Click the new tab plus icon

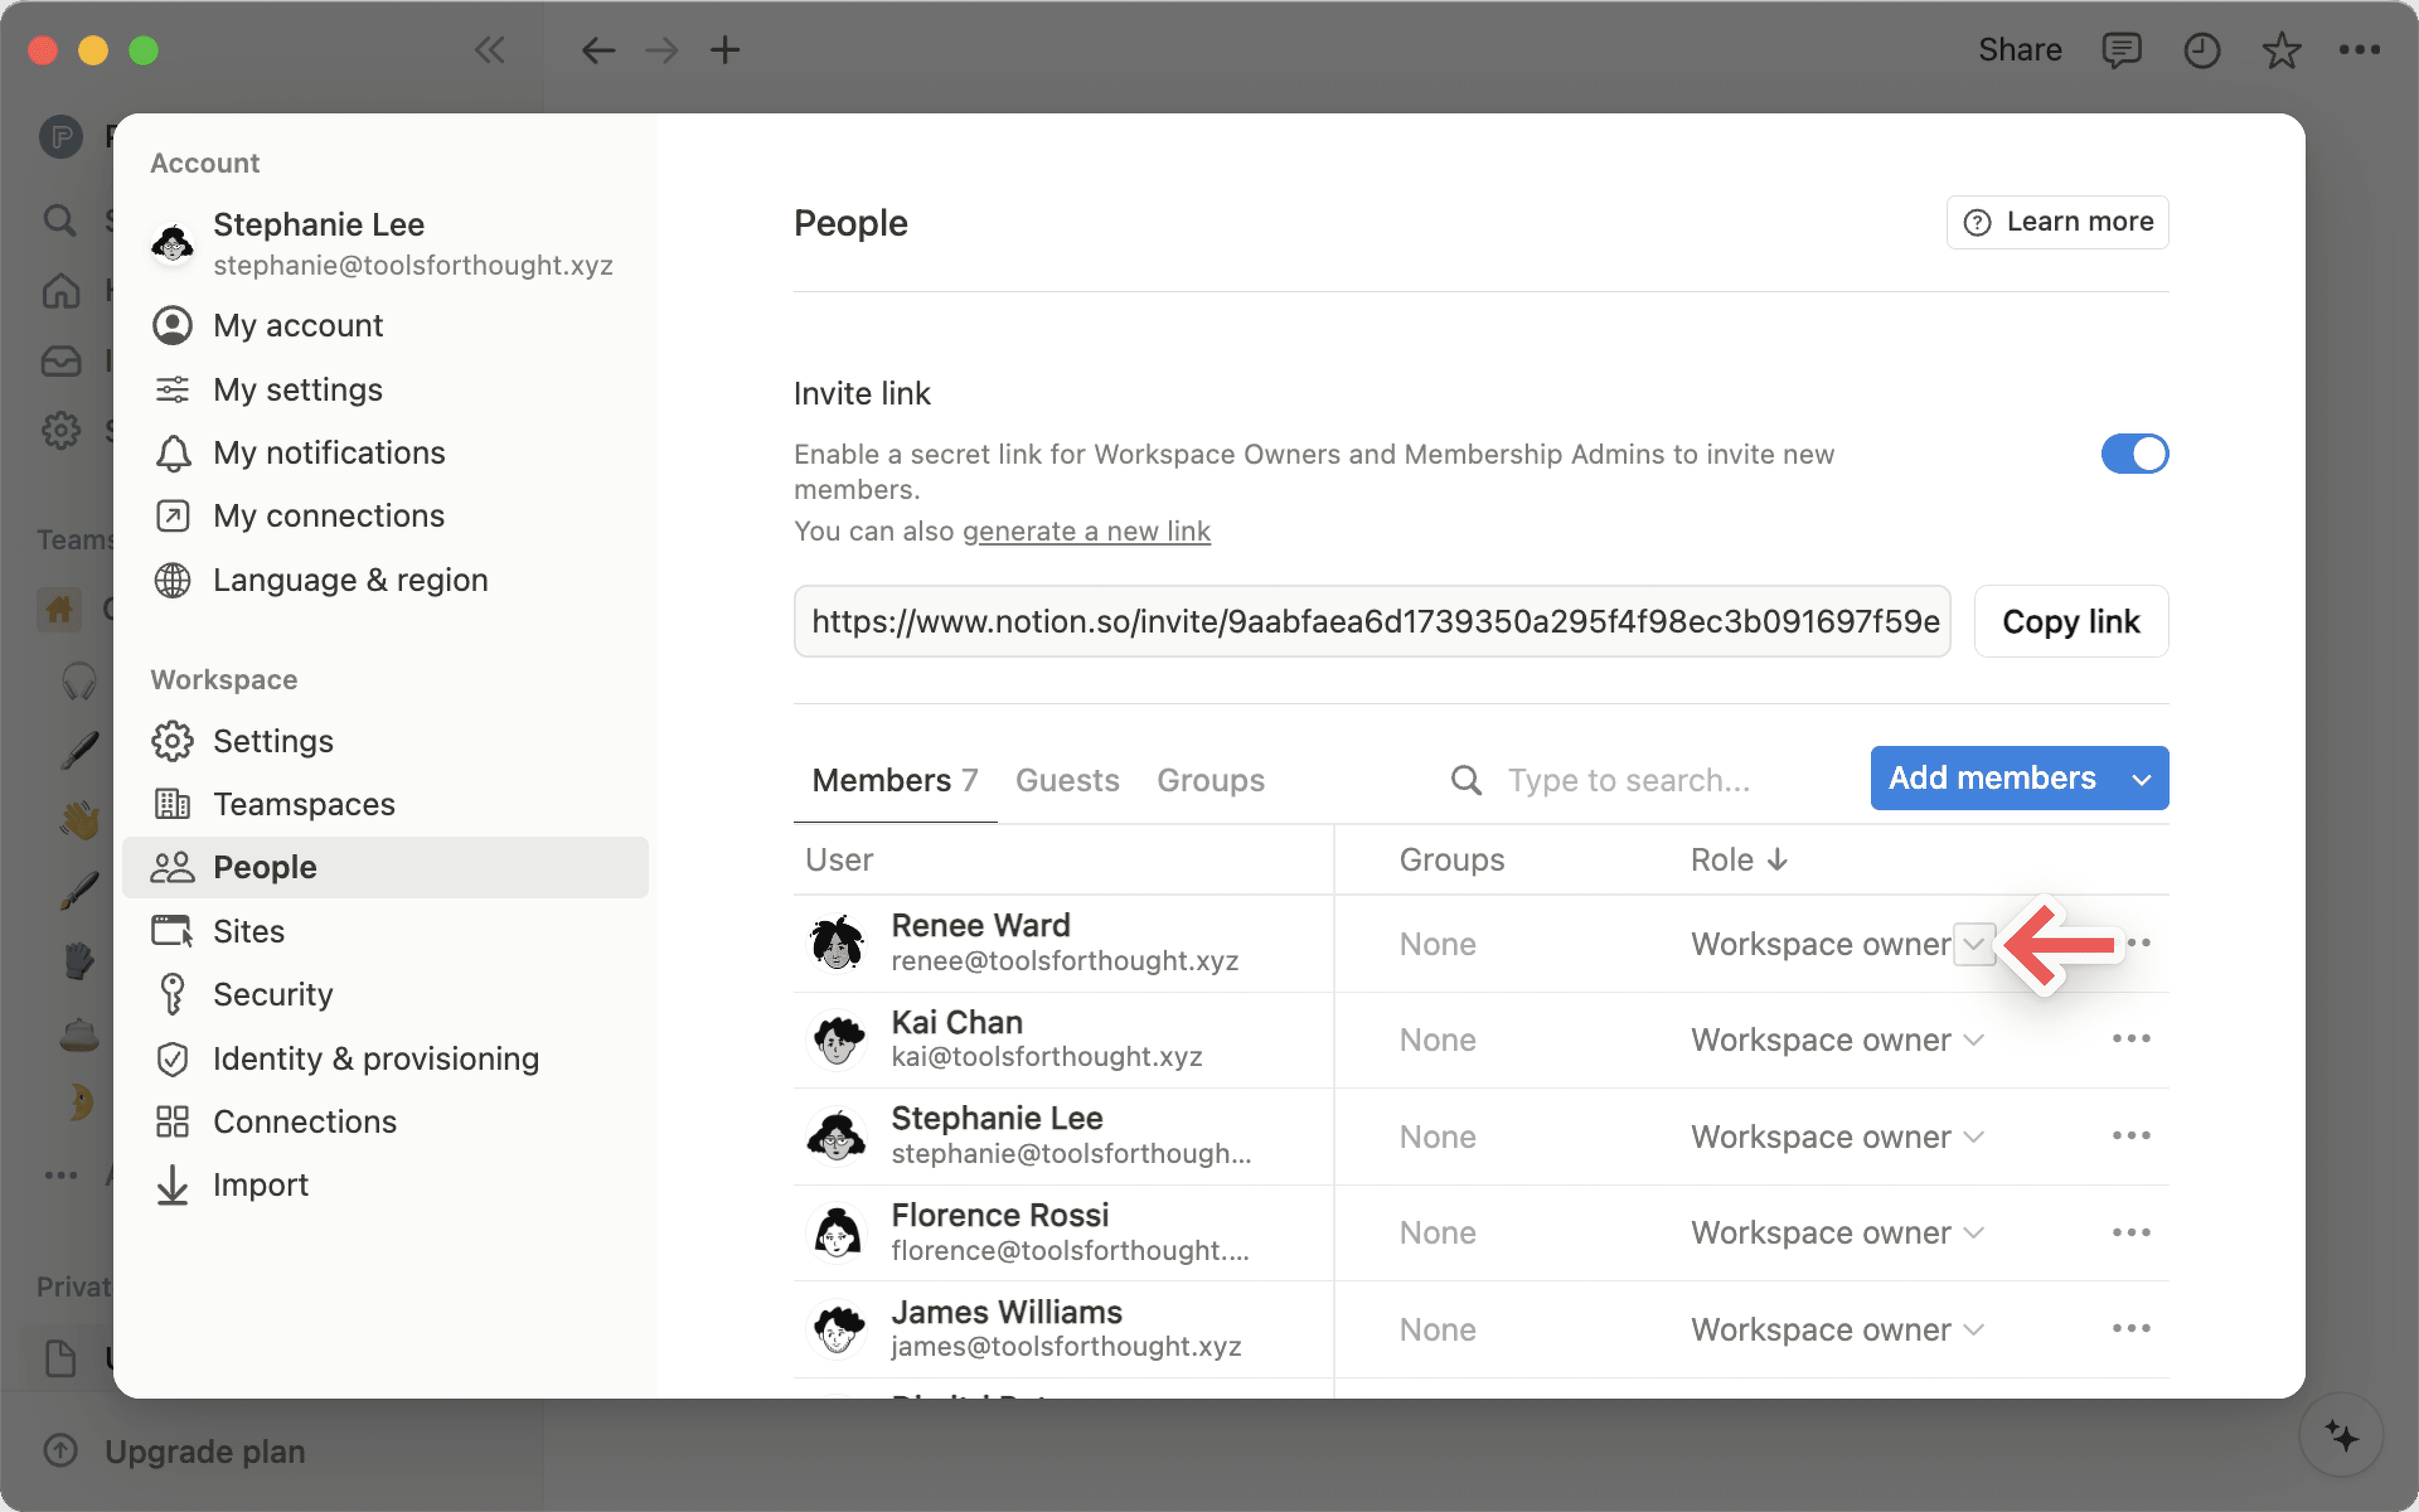[724, 50]
